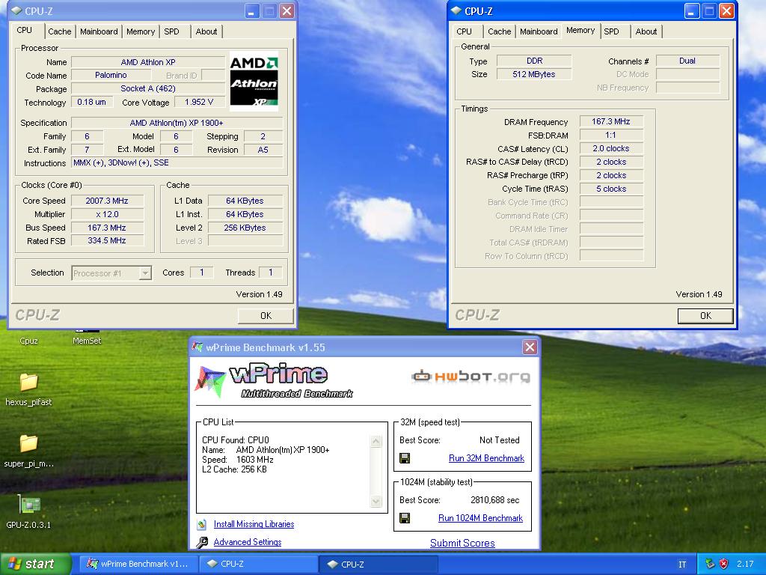The height and width of the screenshot is (575, 766).
Task: Minimize the right CPU-Z window
Action: click(691, 11)
